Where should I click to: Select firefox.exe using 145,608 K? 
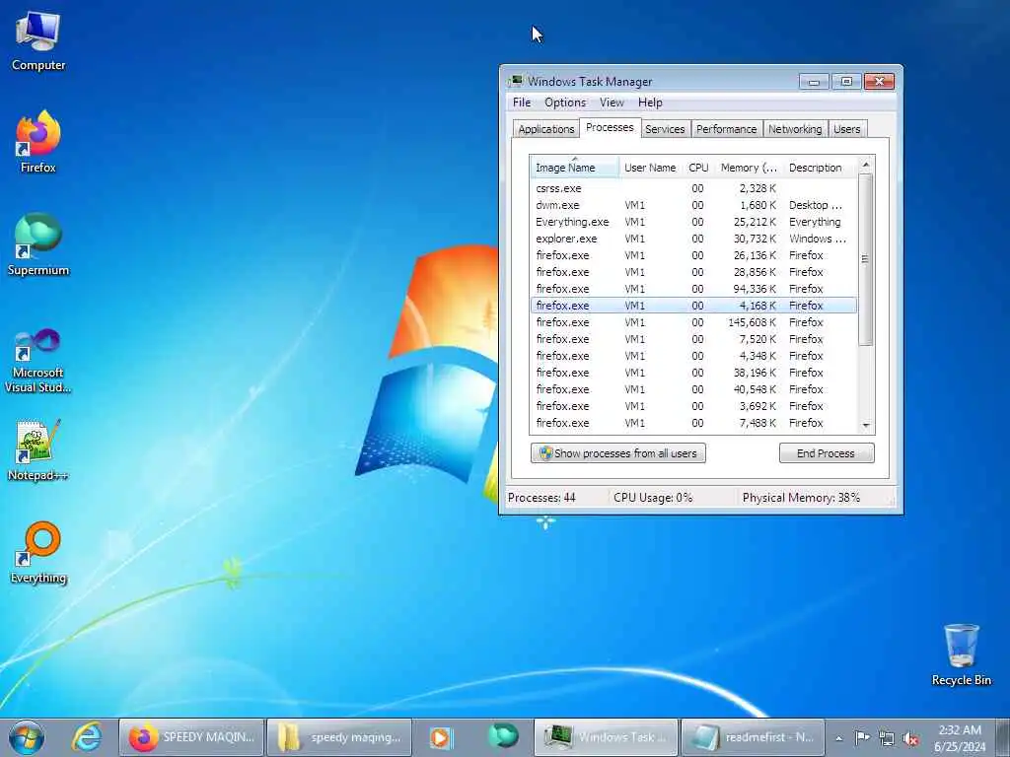(x=693, y=322)
